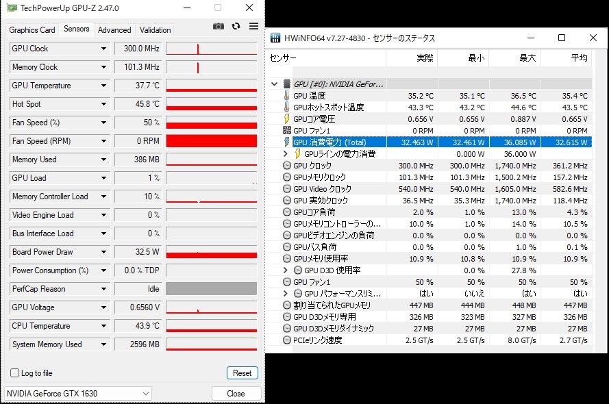Click the circle icon beside GPU D3Dメモリダイナミック
Viewport: 609px width, 404px height.
click(287, 328)
